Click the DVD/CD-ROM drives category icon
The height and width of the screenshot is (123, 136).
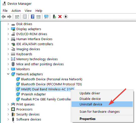coord(13,34)
